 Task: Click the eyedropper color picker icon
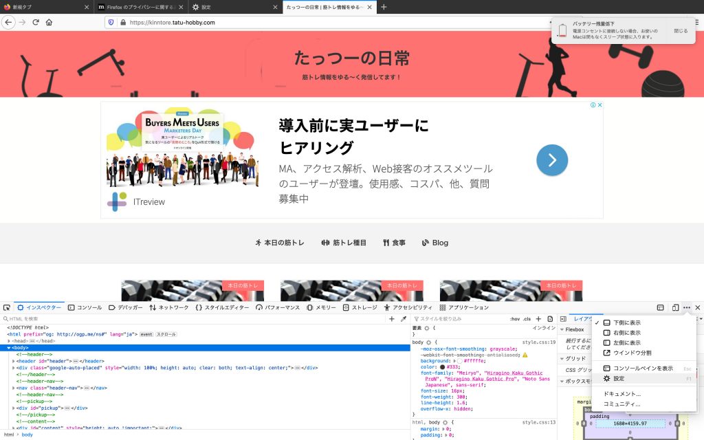tap(404, 319)
